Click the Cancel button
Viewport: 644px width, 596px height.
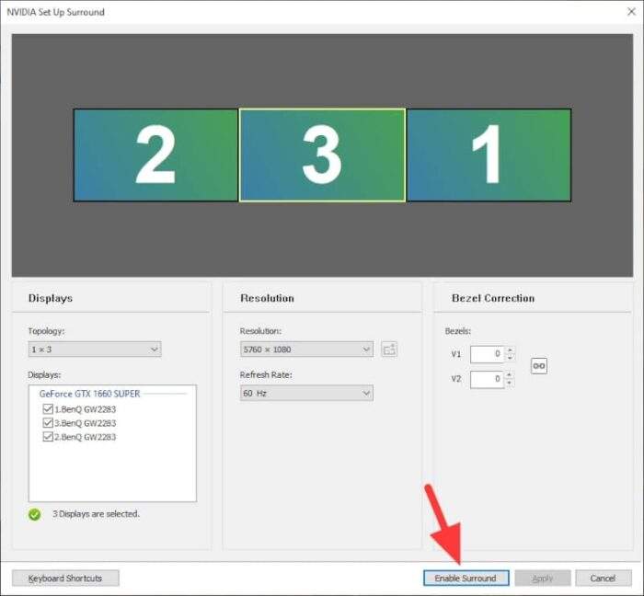[603, 579]
